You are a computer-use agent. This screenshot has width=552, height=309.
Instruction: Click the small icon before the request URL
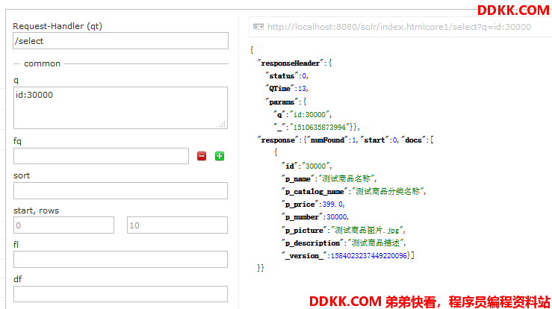[258, 27]
